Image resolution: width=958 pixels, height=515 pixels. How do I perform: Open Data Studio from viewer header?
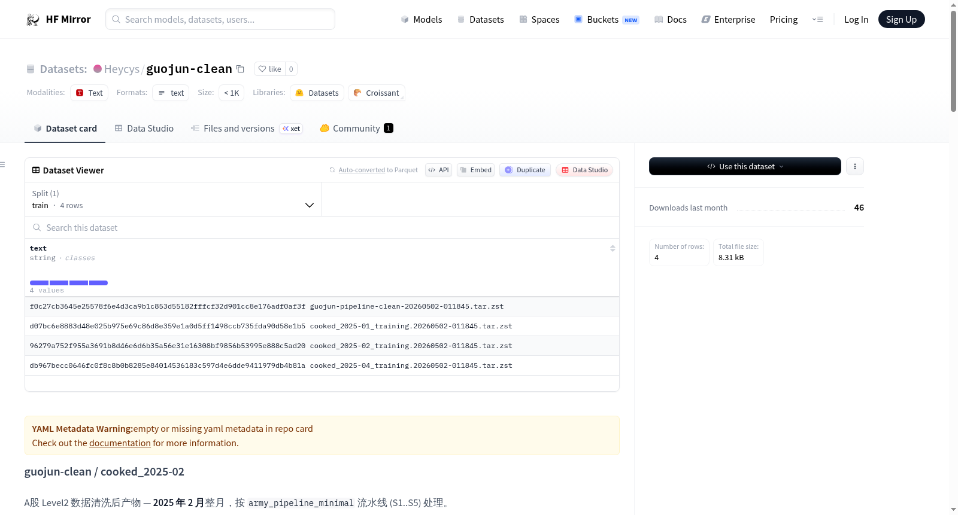(x=584, y=170)
